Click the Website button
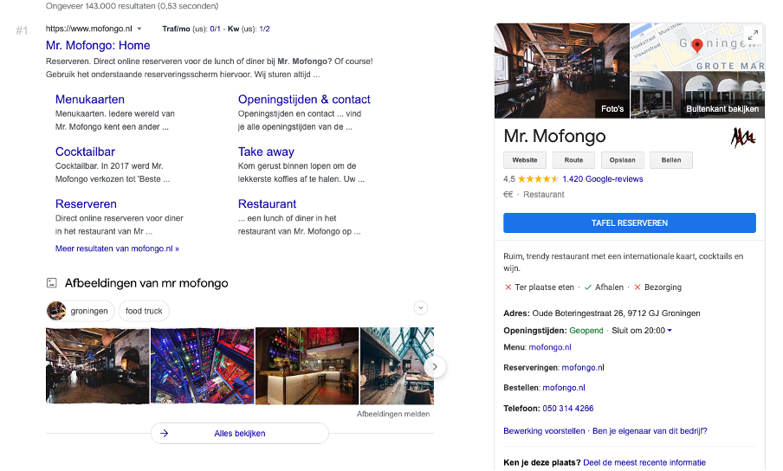This screenshot has height=471, width=783. tap(525, 160)
